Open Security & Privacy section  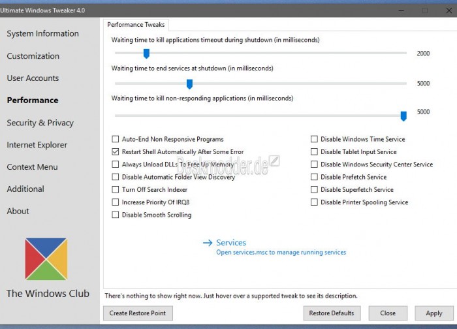pos(40,123)
